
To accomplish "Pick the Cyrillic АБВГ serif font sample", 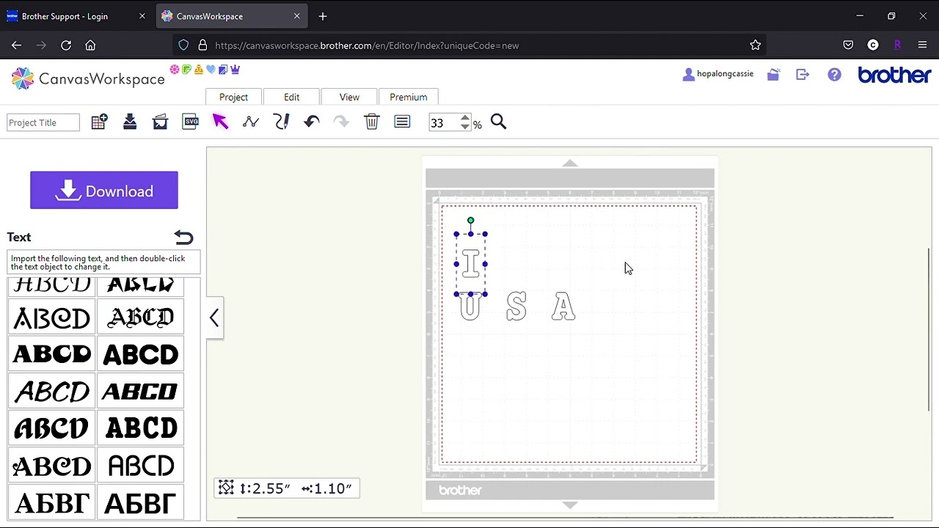I will (52, 502).
